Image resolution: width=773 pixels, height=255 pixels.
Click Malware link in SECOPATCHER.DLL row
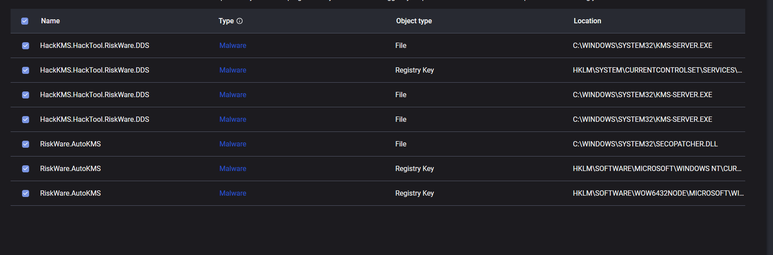pos(233,144)
